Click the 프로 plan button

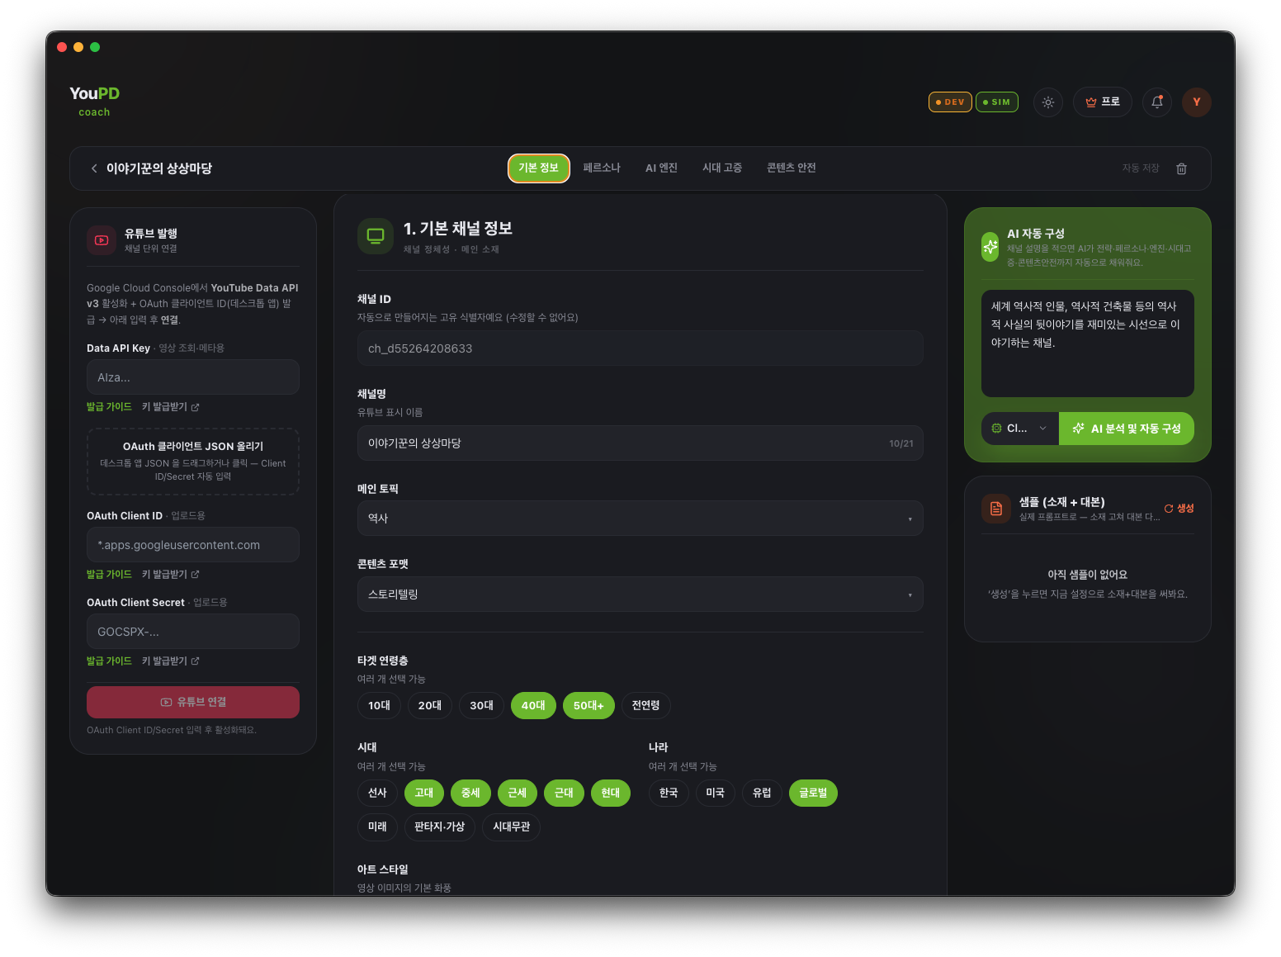click(x=1102, y=102)
